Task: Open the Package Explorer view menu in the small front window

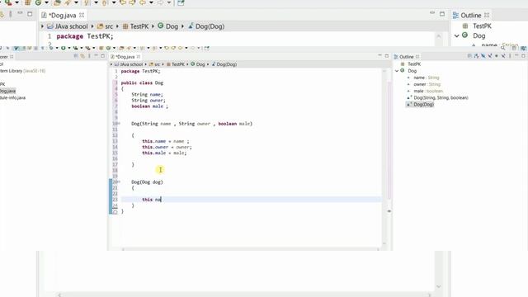Action: click(89, 56)
